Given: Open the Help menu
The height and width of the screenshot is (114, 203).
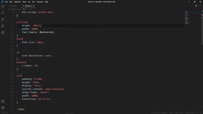Looking at the screenshot, I should click(46, 2).
